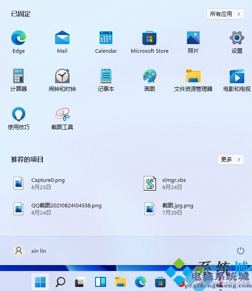
Task: Open QQ截图20210824104558.png recommended file
Action: point(57,209)
